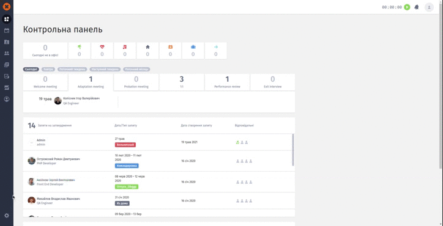Open the user avatar menu in header
Viewport: 443px width, 226px height.
pyautogui.click(x=429, y=7)
